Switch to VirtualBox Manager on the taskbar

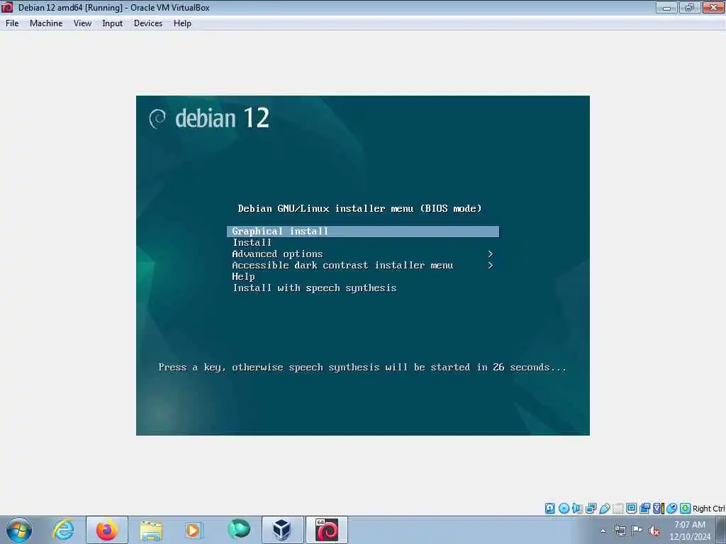point(282,530)
